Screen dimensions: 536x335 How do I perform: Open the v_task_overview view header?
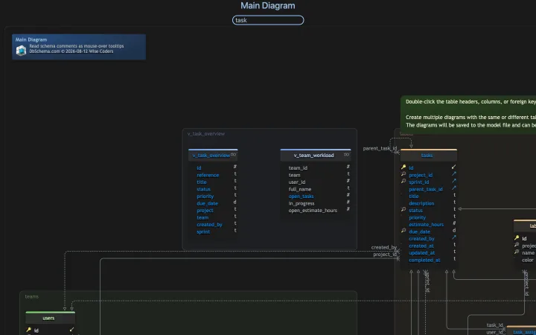pyautogui.click(x=213, y=155)
